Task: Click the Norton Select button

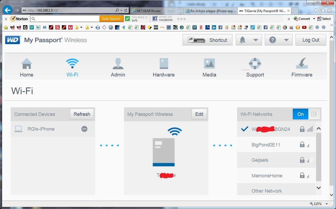Action: tap(324, 19)
